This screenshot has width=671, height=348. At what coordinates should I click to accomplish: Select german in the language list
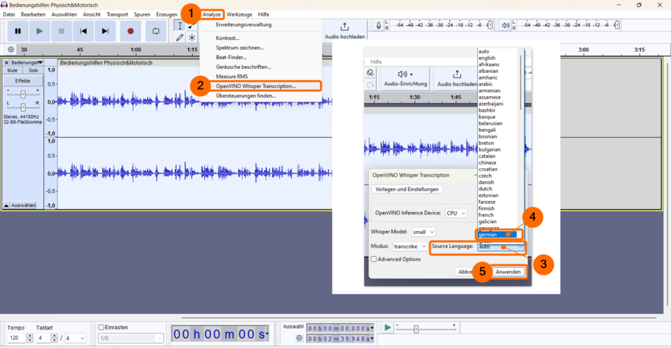(x=498, y=235)
